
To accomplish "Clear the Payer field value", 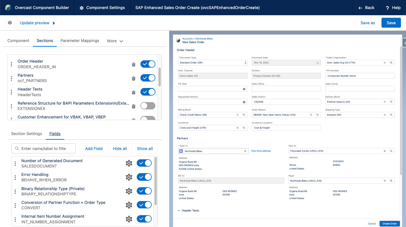I will (385, 181).
